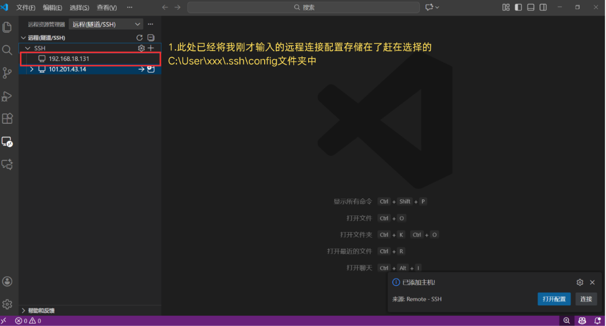
Task: Add new SSH host with plus icon
Action: 151,48
